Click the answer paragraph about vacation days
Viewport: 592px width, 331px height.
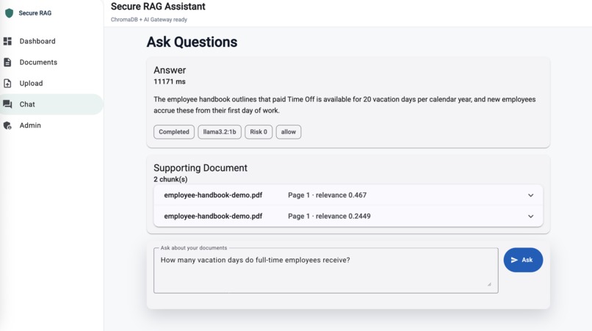344,105
